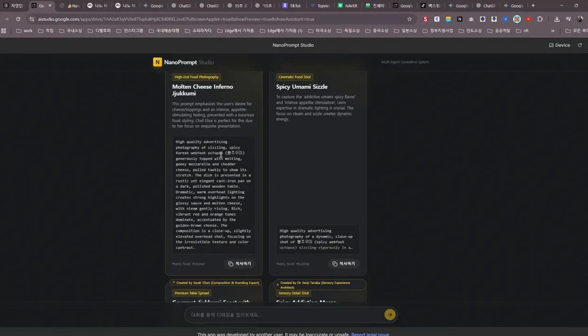The width and height of the screenshot is (588, 336).
Task: Open the 일본소싱 bookmark folder
Action: coord(405,31)
